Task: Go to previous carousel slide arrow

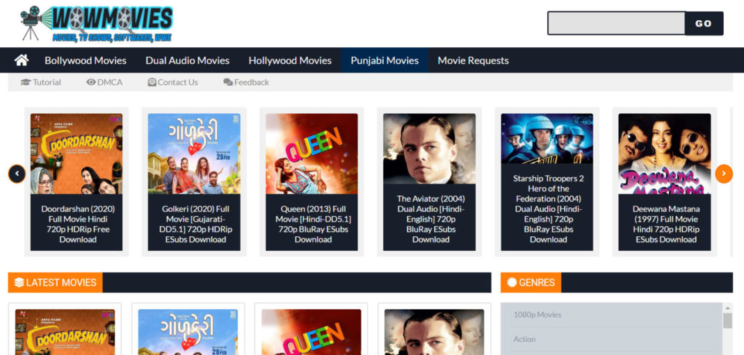Action: [x=17, y=174]
